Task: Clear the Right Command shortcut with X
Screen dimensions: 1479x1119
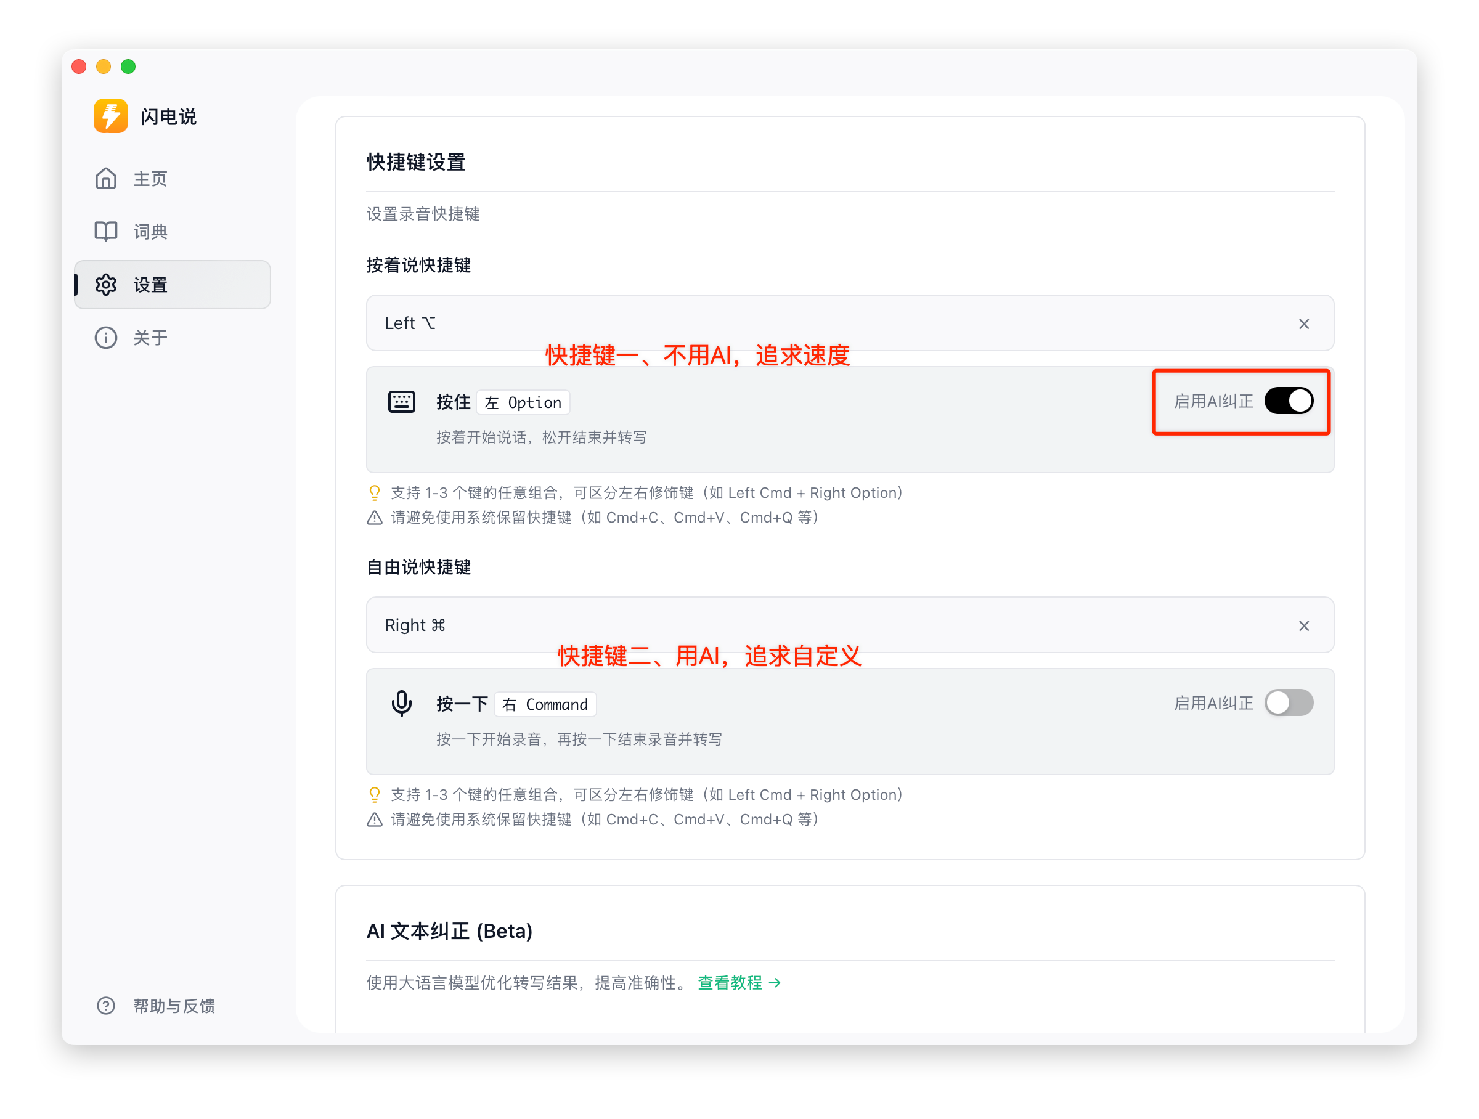Action: tap(1303, 625)
